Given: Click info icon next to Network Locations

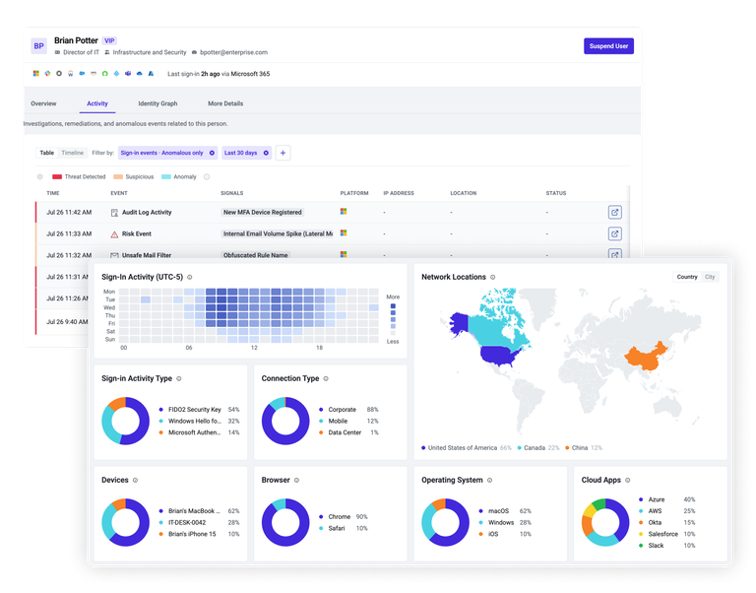Looking at the screenshot, I should pos(493,277).
